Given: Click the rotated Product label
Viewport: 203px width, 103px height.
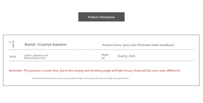Looking at the screenshot, I should [12, 44].
